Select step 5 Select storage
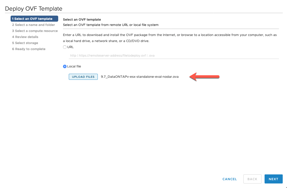 point(25,43)
